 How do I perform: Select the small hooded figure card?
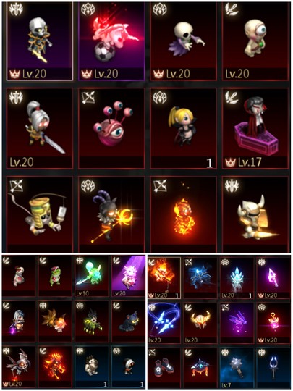click(128, 366)
